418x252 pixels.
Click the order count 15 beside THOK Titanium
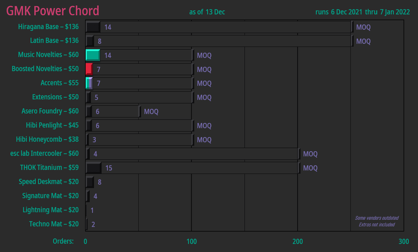pyautogui.click(x=109, y=168)
